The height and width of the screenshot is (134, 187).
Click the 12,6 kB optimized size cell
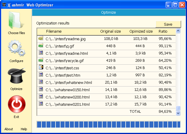pyautogui.click(x=140, y=90)
